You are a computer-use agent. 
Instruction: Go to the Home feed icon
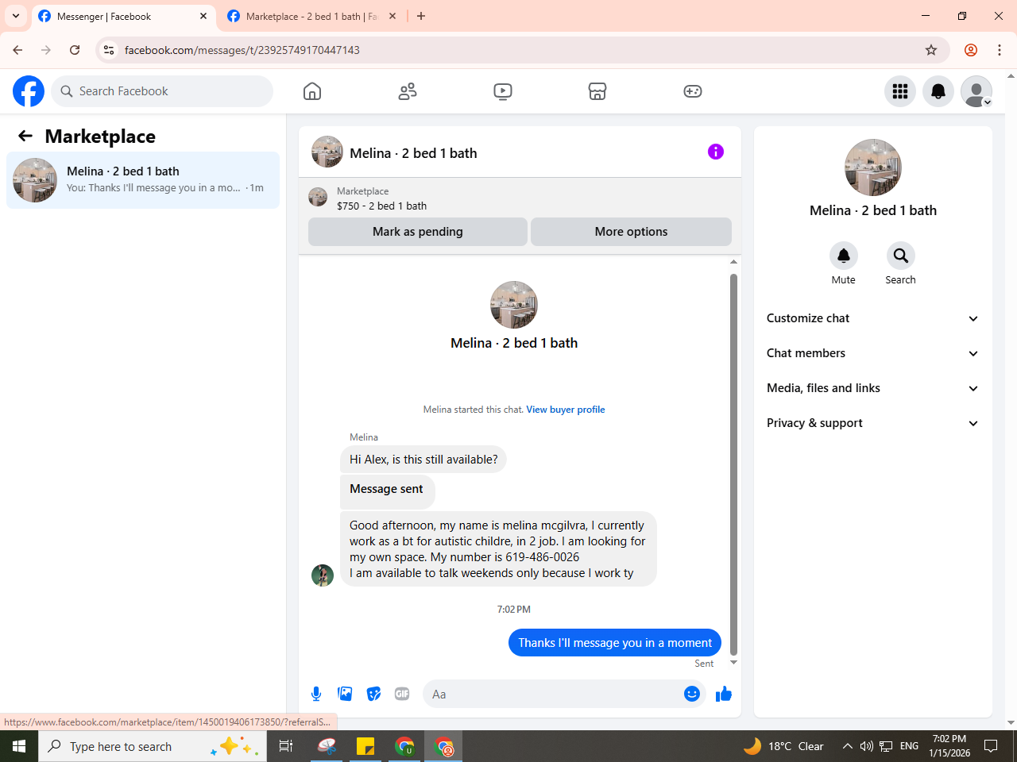tap(312, 91)
